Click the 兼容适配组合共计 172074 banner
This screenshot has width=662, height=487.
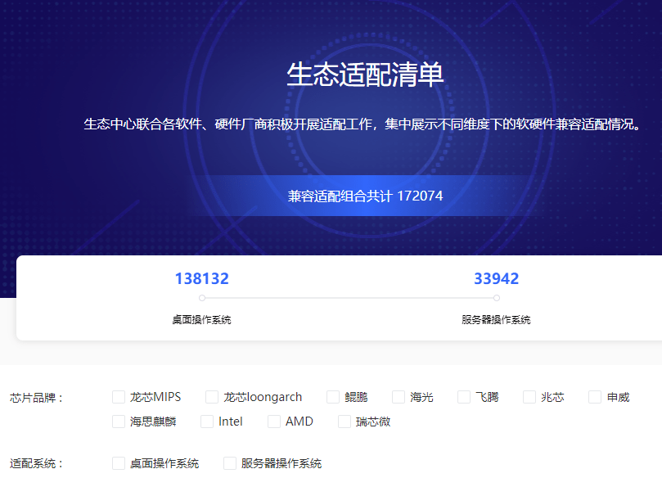(365, 196)
